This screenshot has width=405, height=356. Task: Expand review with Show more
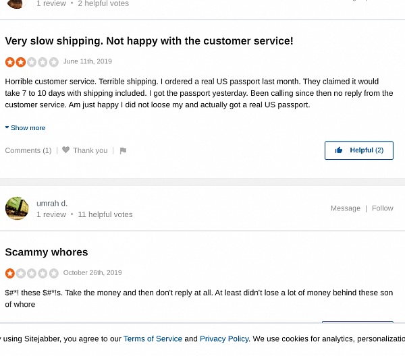point(28,128)
